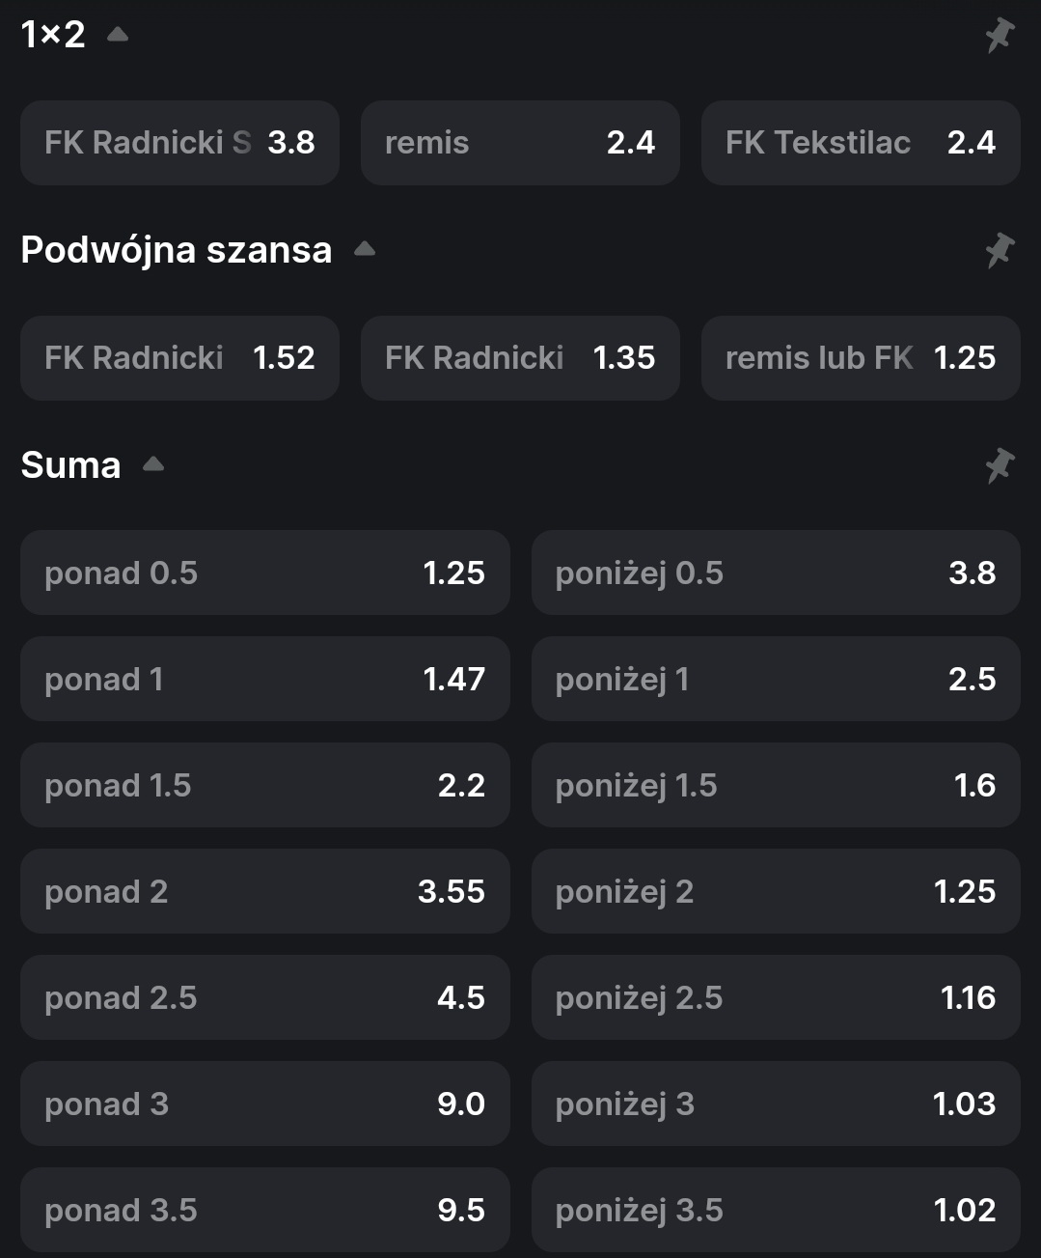Pin the Suma market section

coord(1000,466)
